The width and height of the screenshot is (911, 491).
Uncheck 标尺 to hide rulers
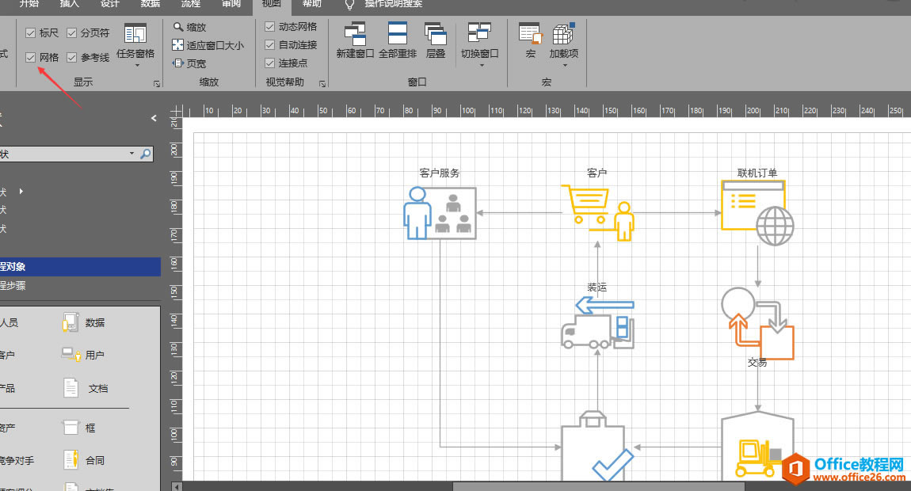[x=31, y=32]
